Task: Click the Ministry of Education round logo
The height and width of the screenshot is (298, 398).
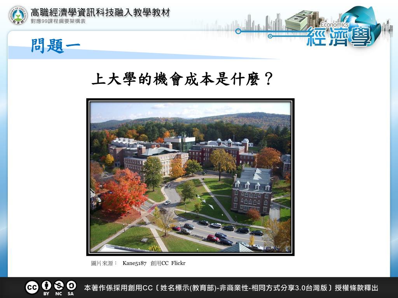Action: pos(18,16)
